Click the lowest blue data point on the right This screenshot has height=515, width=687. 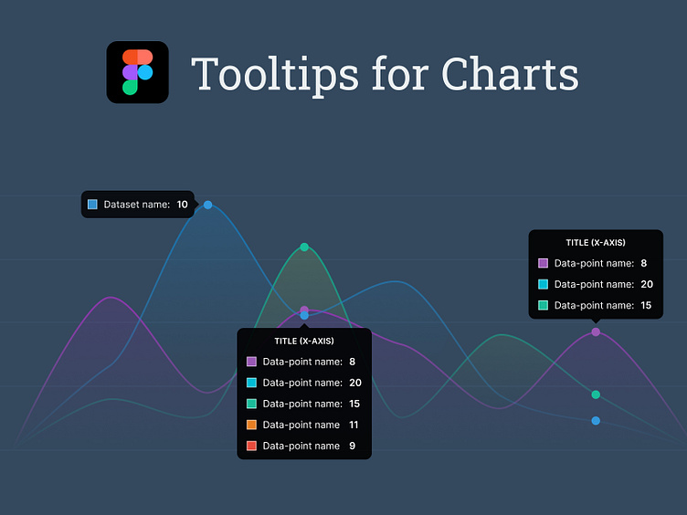pos(596,421)
